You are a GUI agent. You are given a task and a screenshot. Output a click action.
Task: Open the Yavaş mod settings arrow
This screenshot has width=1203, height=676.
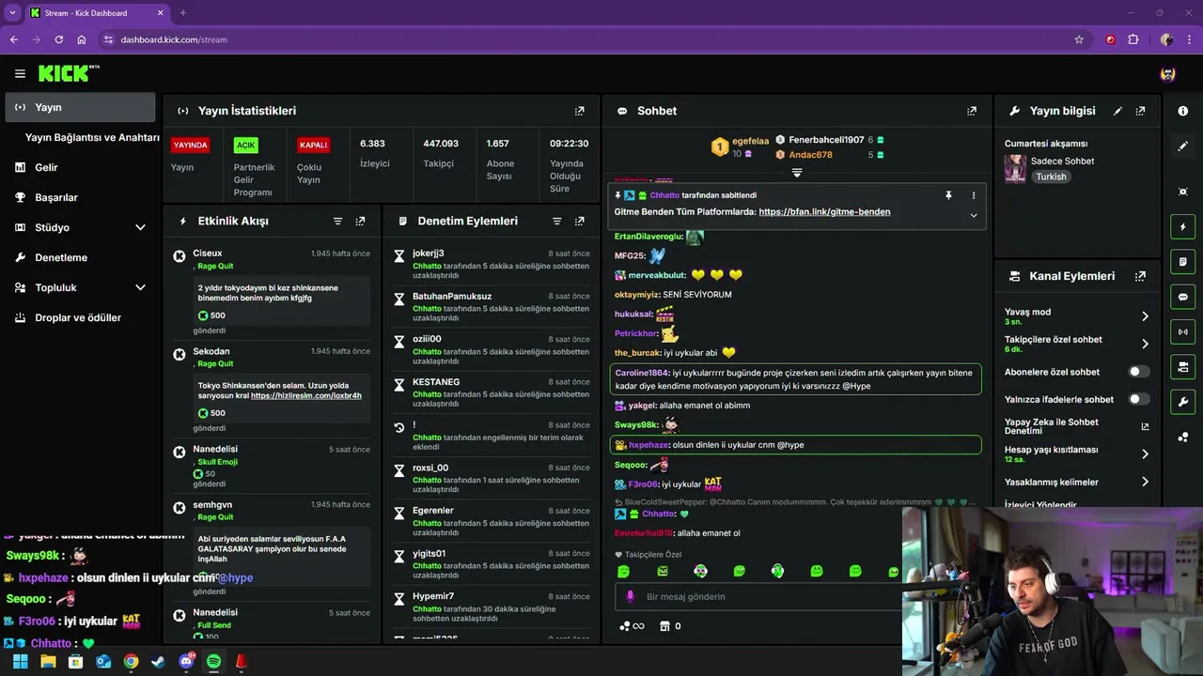click(1145, 316)
